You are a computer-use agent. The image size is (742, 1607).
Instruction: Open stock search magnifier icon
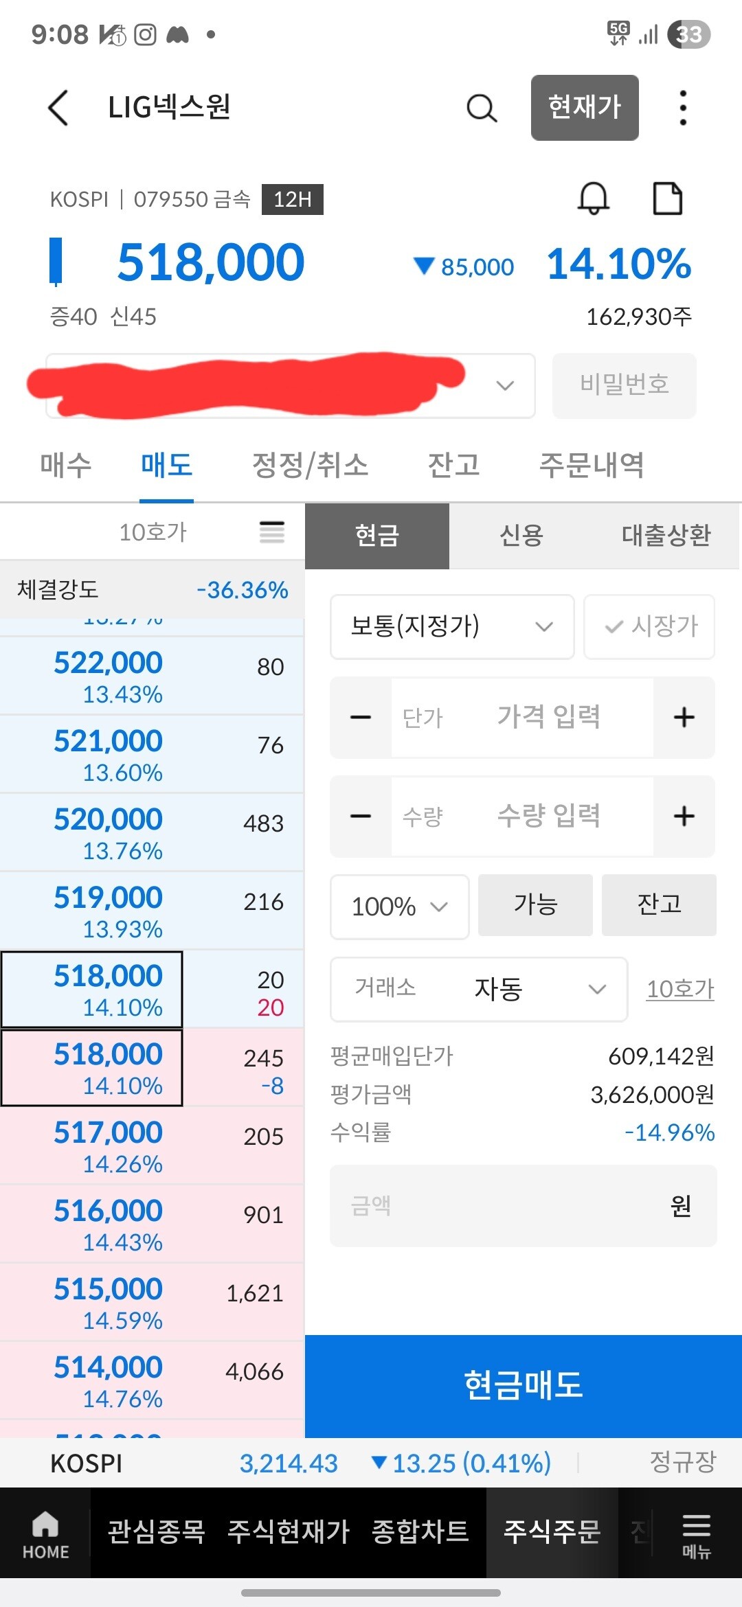[482, 109]
